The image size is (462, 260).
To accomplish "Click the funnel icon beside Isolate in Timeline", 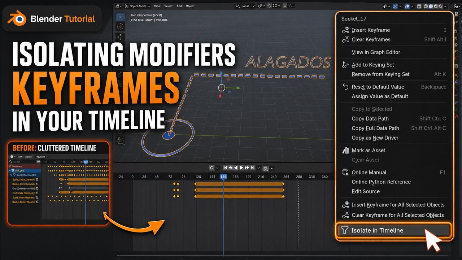I will point(345,230).
